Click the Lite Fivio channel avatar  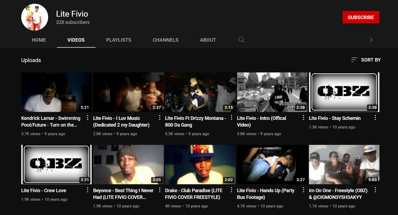pos(35,17)
